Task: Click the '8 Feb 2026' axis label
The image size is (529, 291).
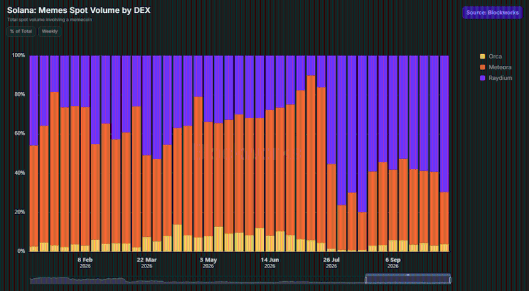Action: click(x=85, y=263)
